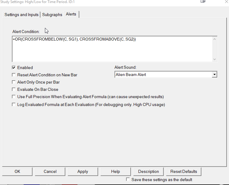Image resolution: width=229 pixels, height=185 pixels.
Task: Uncheck the Enabled checkbox
Action: [14, 68]
